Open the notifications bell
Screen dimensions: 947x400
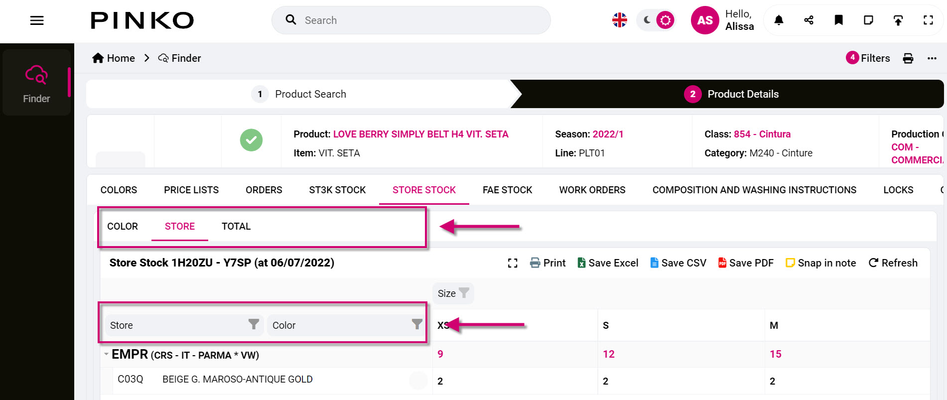pyautogui.click(x=779, y=20)
